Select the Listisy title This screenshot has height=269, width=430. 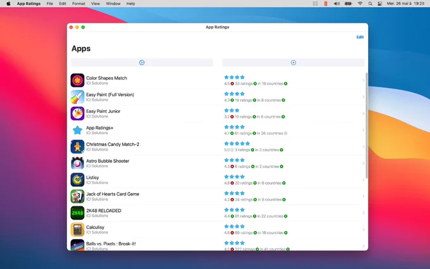[x=92, y=177]
